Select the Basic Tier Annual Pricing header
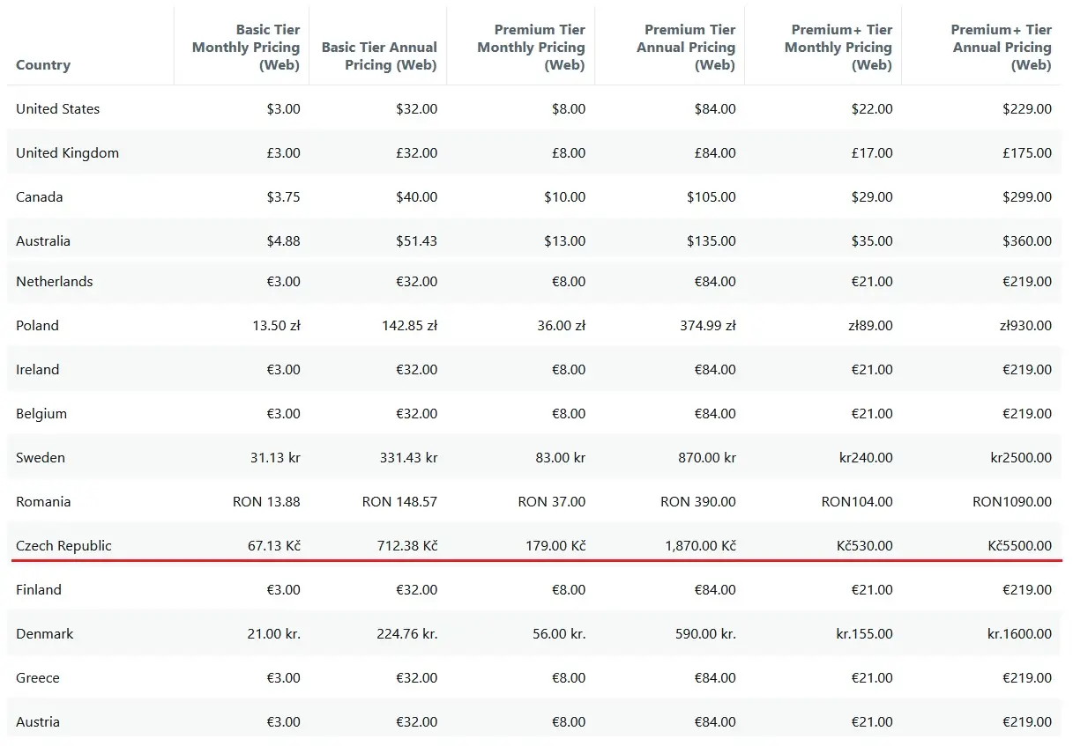The height and width of the screenshot is (746, 1073). click(x=379, y=56)
